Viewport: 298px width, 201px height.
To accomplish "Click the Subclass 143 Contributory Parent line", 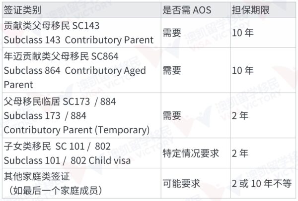I will click(x=78, y=40).
